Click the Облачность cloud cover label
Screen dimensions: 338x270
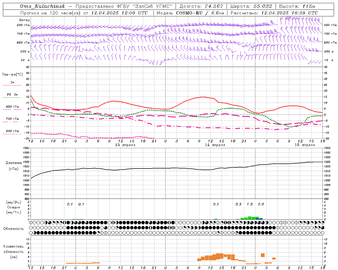(13, 229)
